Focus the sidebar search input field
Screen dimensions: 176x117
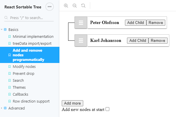coord(29,18)
